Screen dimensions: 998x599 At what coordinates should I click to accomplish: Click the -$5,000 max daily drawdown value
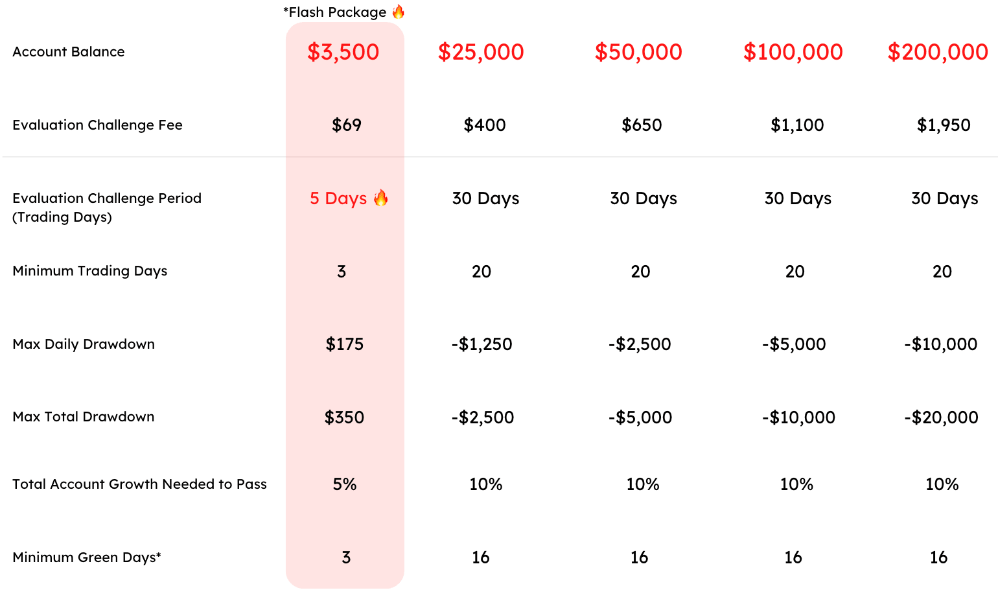pos(794,344)
